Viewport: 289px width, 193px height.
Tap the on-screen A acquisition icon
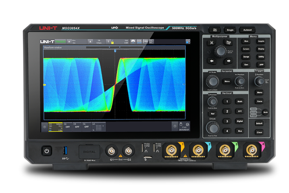pos(90,41)
